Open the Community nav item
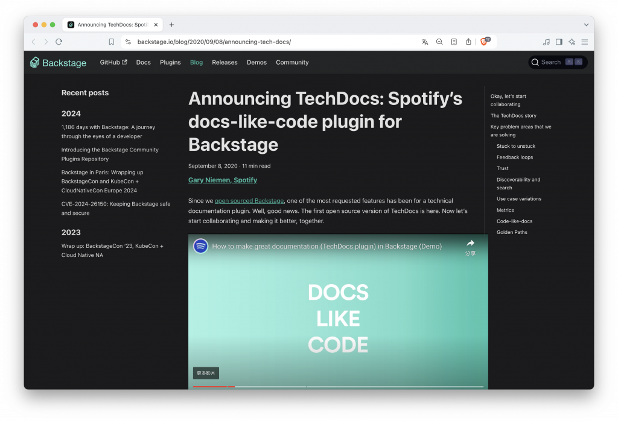The height and width of the screenshot is (421, 618). (x=292, y=62)
